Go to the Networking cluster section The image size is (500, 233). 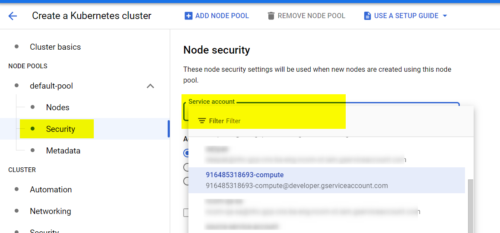(x=51, y=211)
